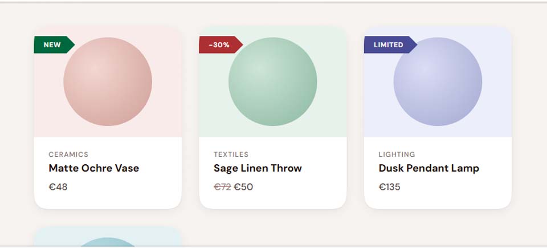Open the Sage Linen Throw title
547x248 pixels.
pyautogui.click(x=258, y=168)
